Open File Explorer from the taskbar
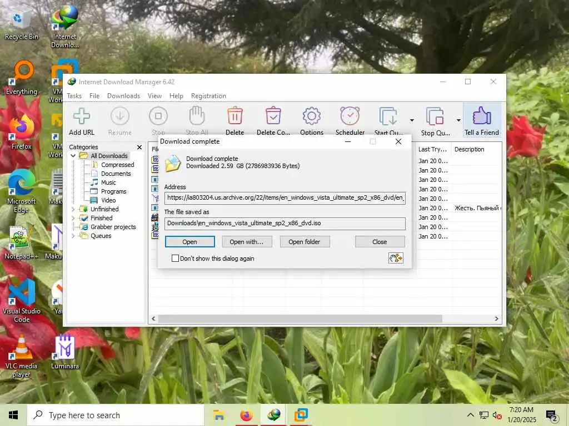This screenshot has height=426, width=569. [x=219, y=415]
